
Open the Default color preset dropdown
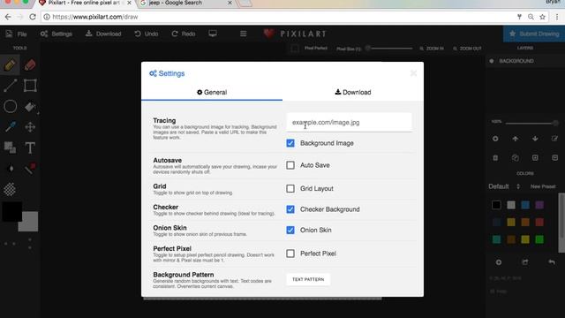click(x=504, y=186)
